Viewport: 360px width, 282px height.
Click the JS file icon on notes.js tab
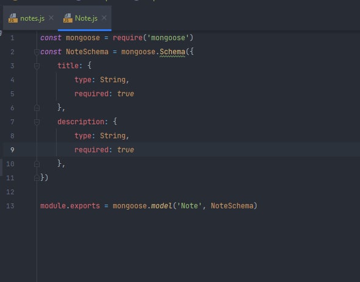click(13, 18)
